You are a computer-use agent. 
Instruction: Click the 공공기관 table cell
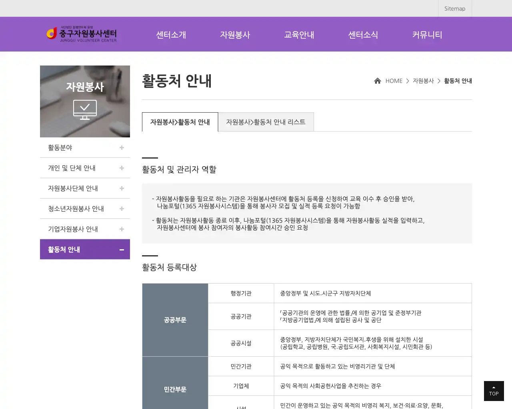coord(241,316)
